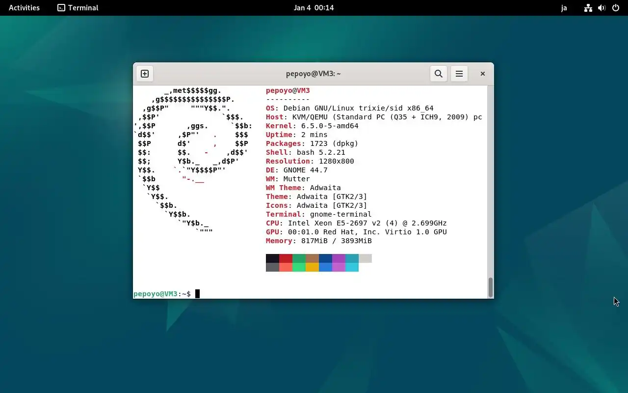Open the terminal search tool
The image size is (628, 393).
[439, 74]
